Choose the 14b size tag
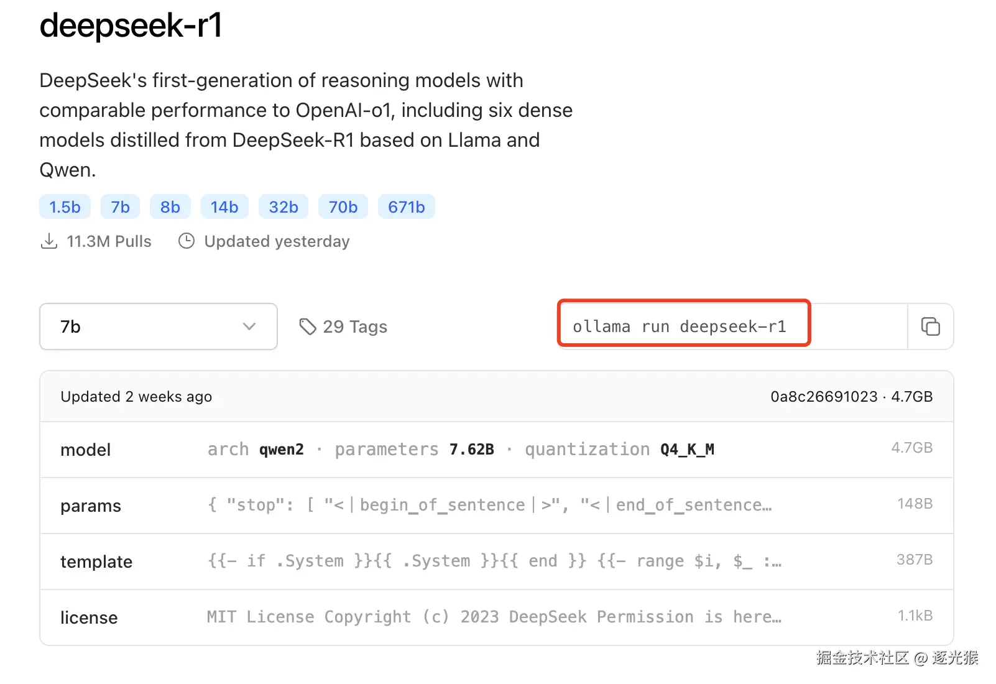 pos(224,207)
